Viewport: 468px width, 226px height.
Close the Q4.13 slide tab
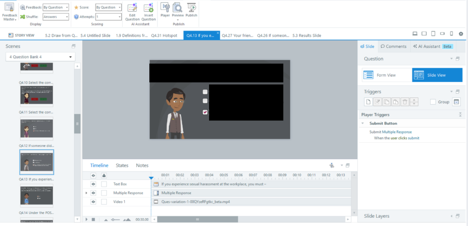coord(218,33)
